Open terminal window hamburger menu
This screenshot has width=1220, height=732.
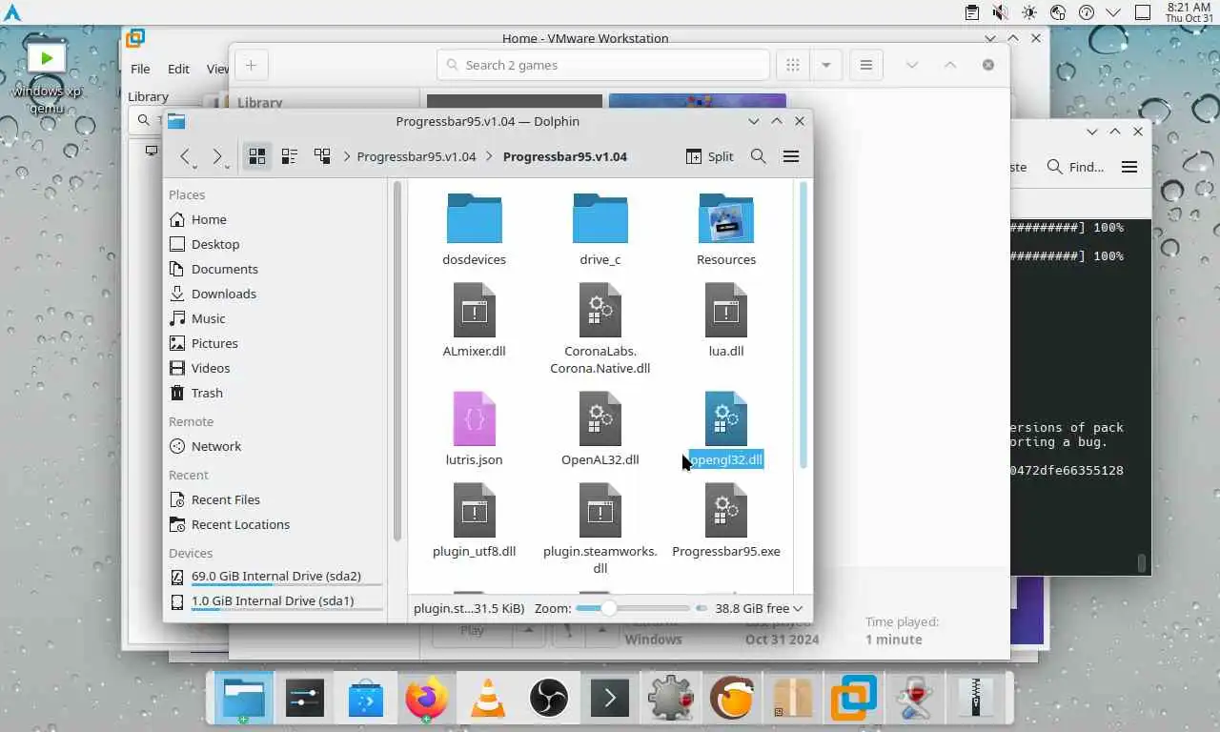point(1129,167)
